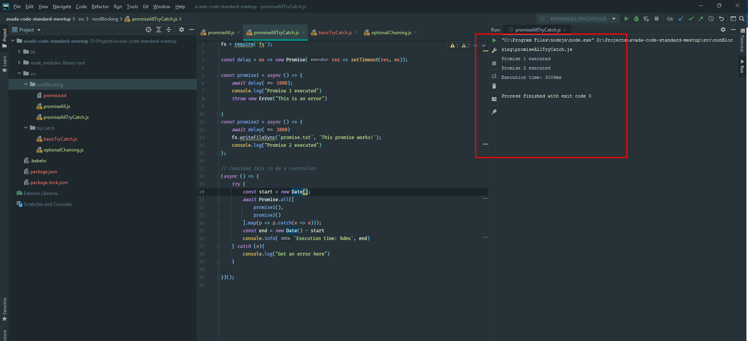The height and width of the screenshot is (341, 748).
Task: Collapse the nonBlocking folder
Action: pyautogui.click(x=26, y=84)
